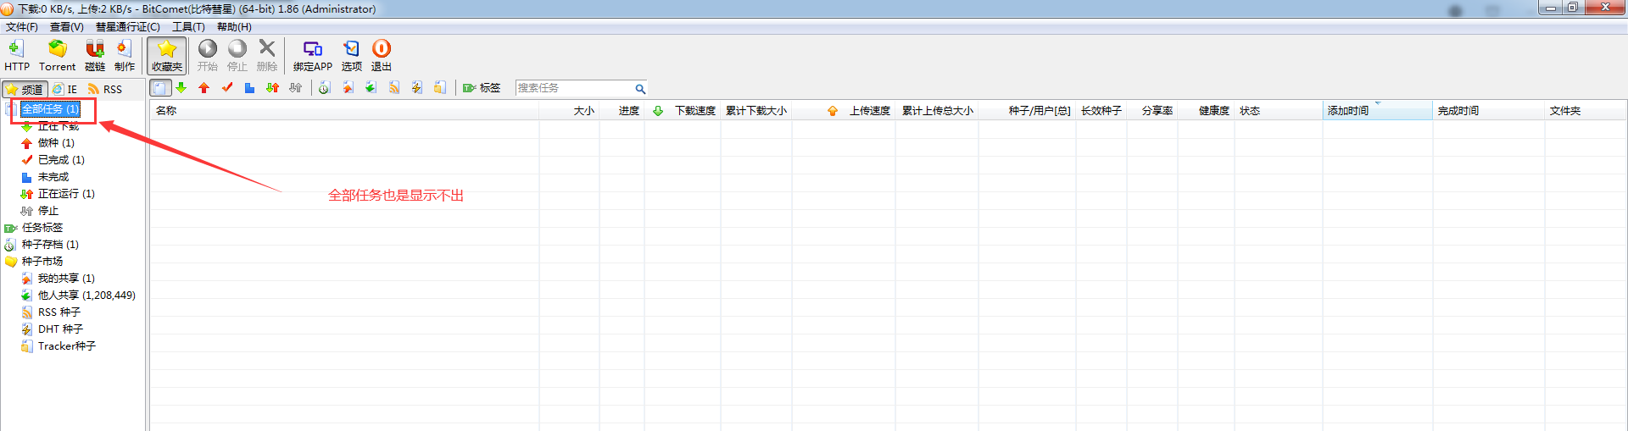Open 种子存档 (1) in sidebar
The width and height of the screenshot is (1628, 431).
[50, 245]
